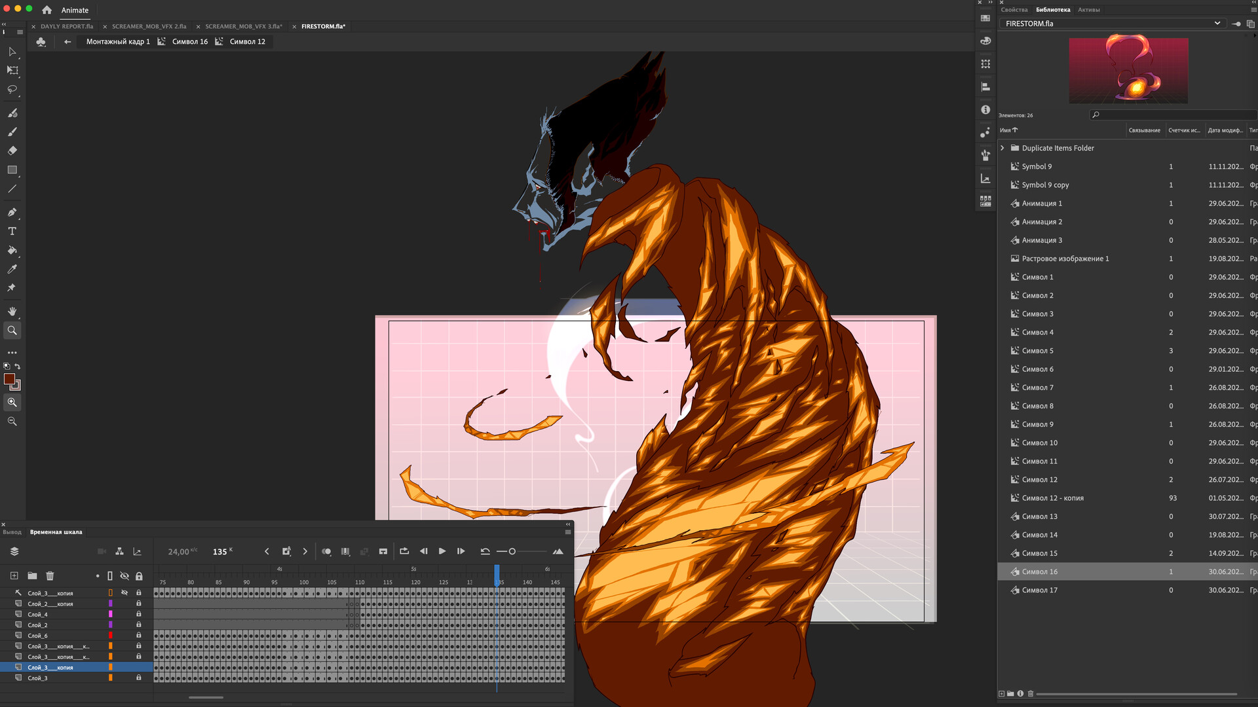
Task: Click the fill color swatch
Action: point(9,379)
